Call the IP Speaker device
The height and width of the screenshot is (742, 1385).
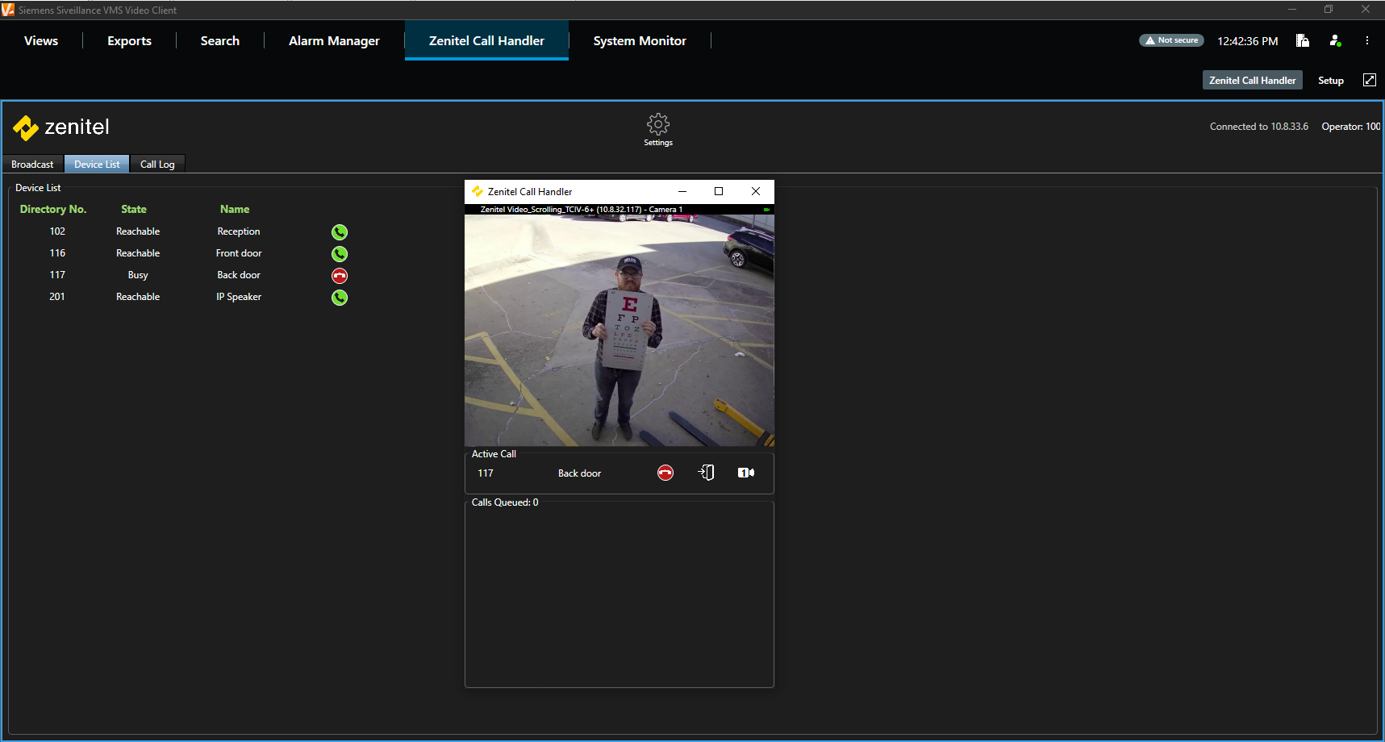click(x=340, y=298)
